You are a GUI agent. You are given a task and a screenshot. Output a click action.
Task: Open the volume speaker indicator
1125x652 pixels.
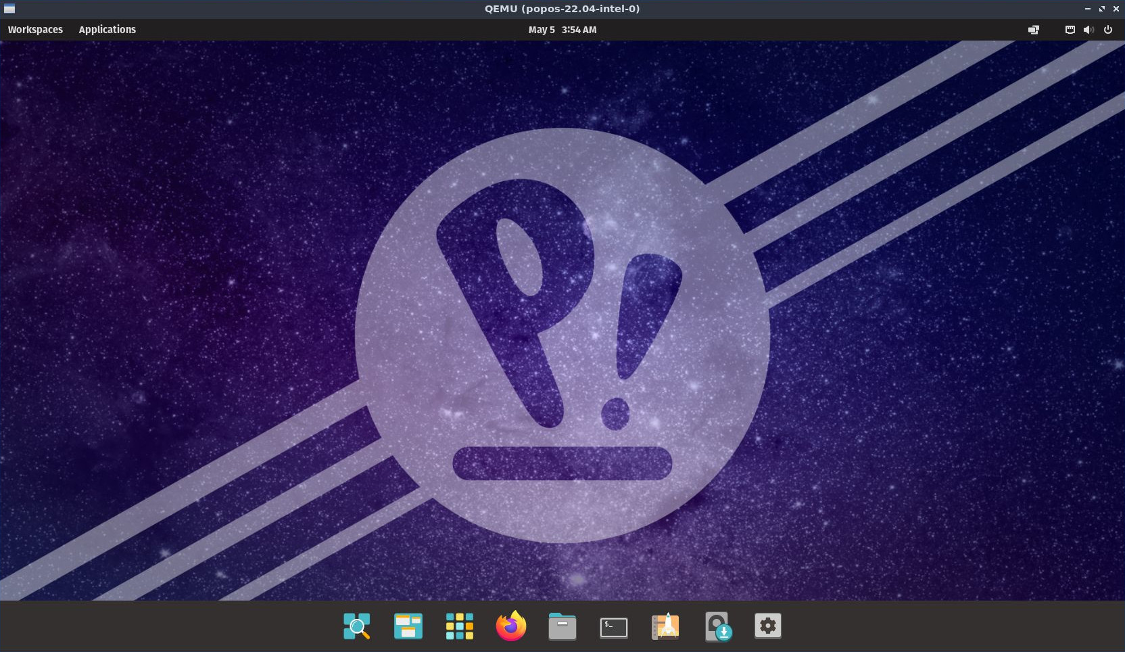1088,30
